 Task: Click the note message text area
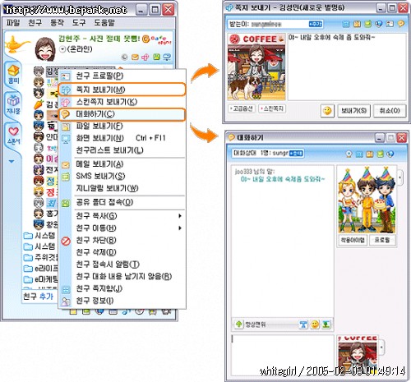(x=347, y=67)
